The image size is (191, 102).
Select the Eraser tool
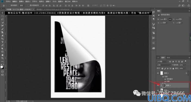[x=2, y=36]
